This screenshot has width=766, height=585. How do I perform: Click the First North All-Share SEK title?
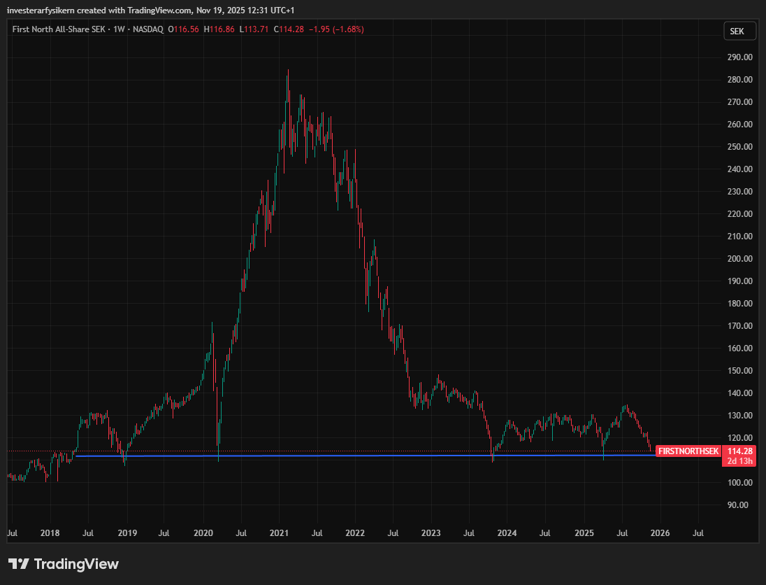(x=59, y=29)
